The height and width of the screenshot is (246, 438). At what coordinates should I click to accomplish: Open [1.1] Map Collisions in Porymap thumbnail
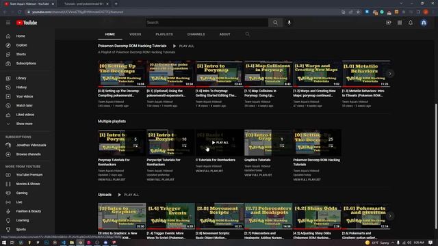[x=268, y=73]
